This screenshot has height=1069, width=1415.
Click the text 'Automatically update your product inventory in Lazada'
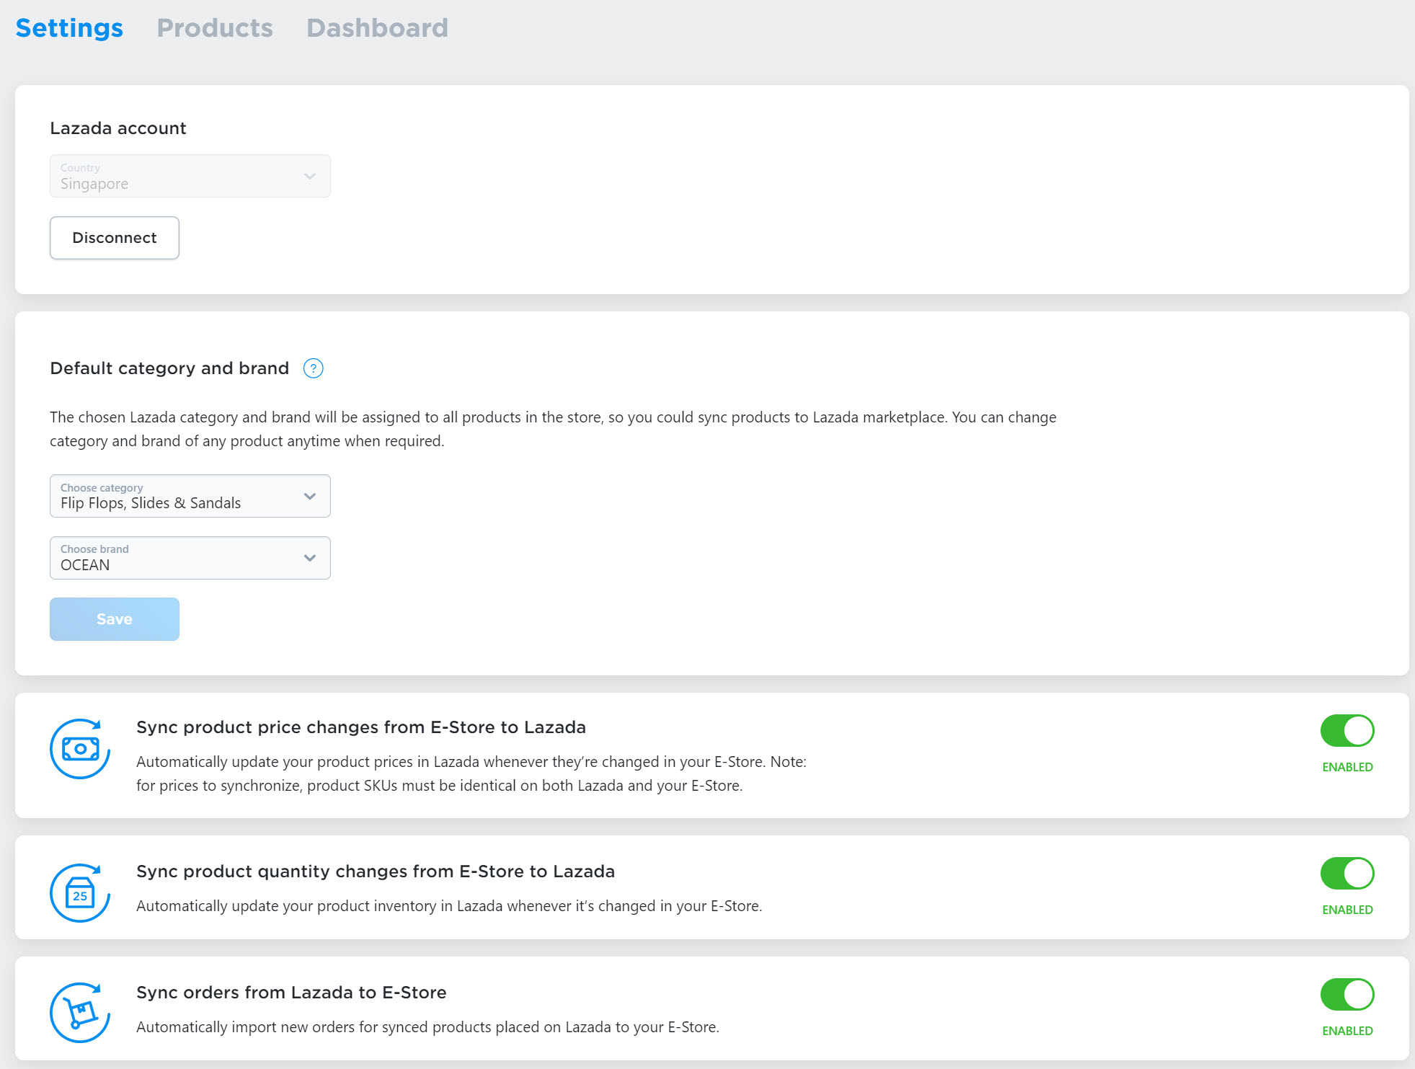[449, 906]
